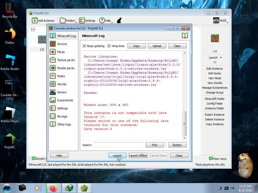The height and width of the screenshot is (193, 258).
Task: Click Edit Notes in the side panel
Action: point(215,73)
